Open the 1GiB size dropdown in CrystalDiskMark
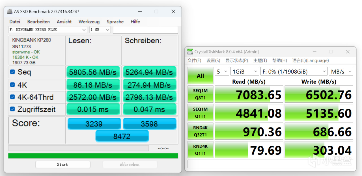 click(245, 71)
